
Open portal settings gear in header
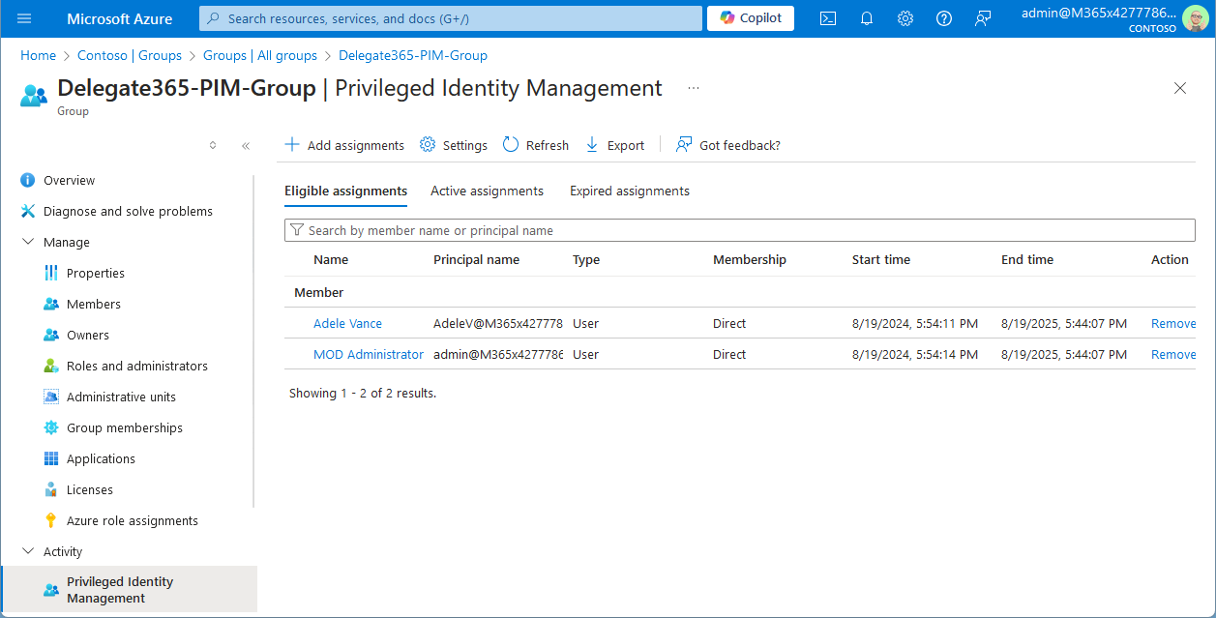(x=905, y=18)
